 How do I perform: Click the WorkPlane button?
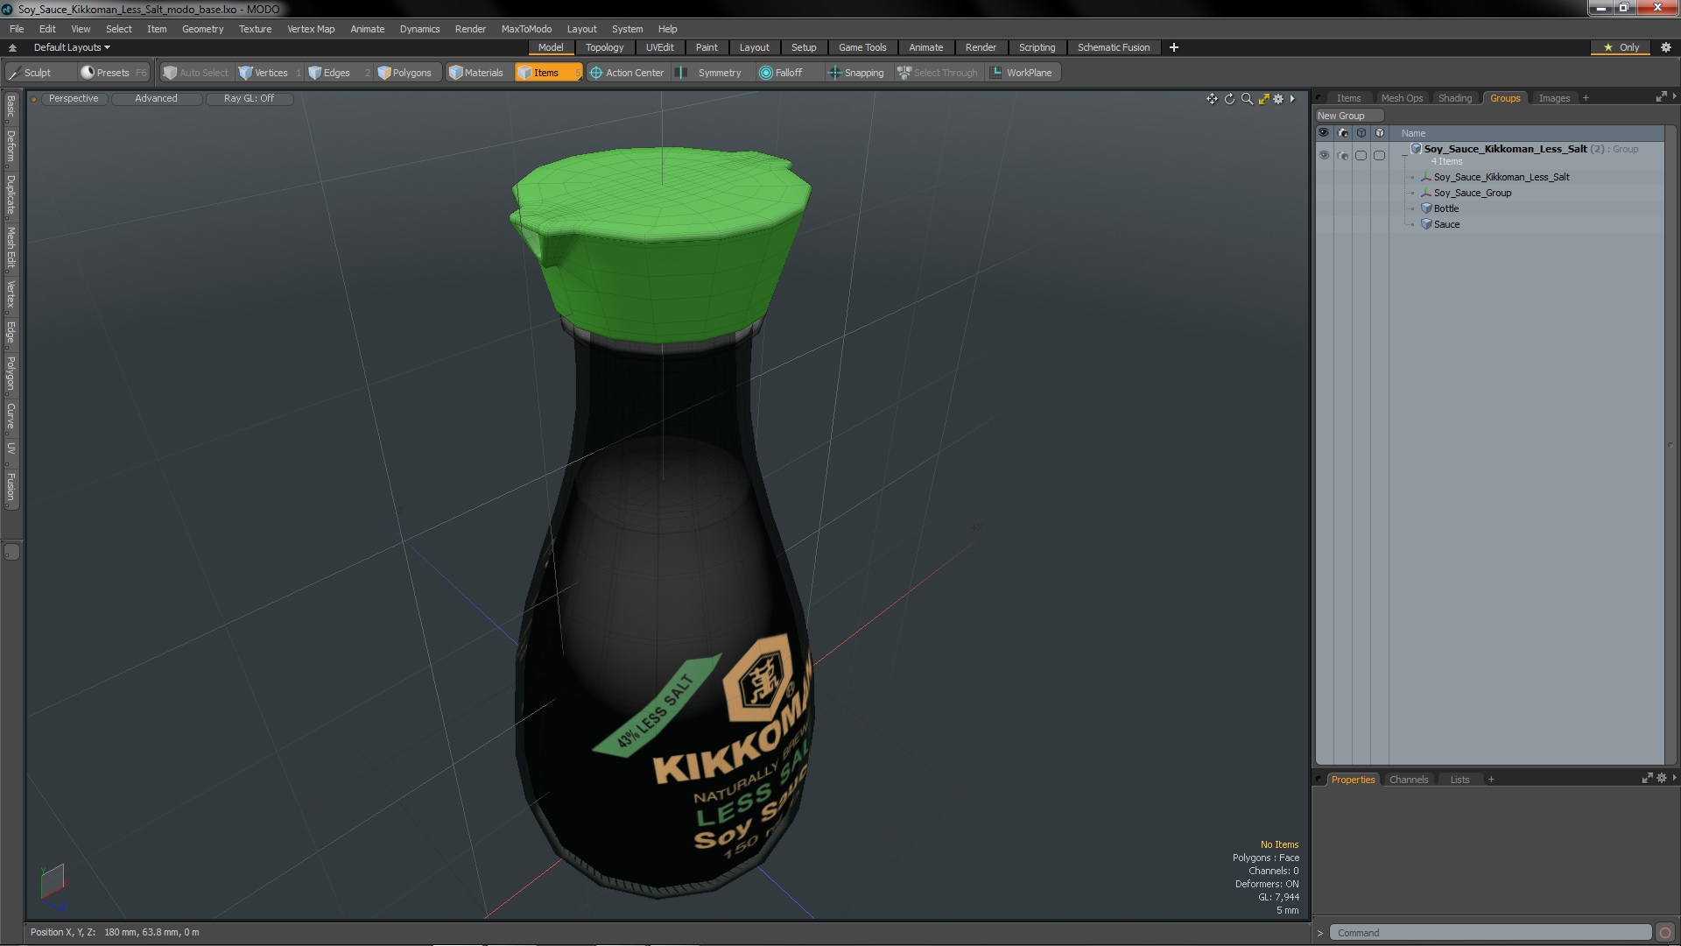pyautogui.click(x=1022, y=73)
